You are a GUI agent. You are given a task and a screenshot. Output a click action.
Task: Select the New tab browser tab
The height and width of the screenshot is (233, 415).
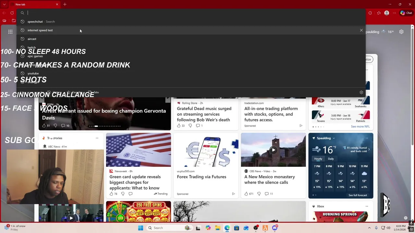pos(34,5)
